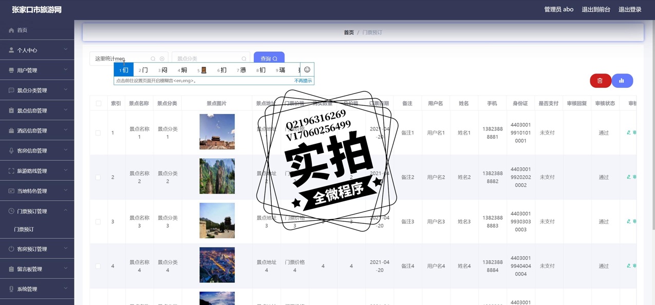655x305 pixels.
Task: Tick the checkbox for row 4
Action: pos(98,266)
